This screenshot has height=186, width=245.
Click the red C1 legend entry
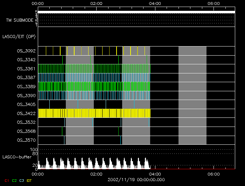(x=6, y=180)
